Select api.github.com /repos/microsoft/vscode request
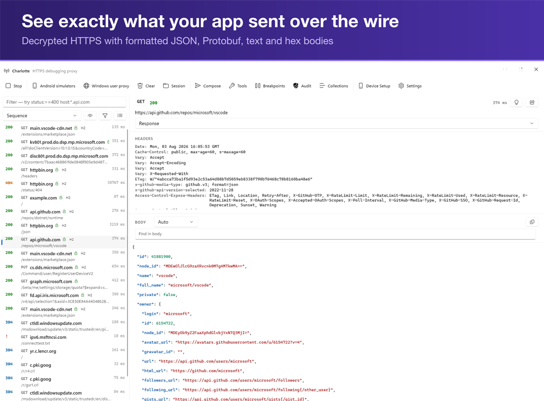The width and height of the screenshot is (544, 401). tap(65, 242)
